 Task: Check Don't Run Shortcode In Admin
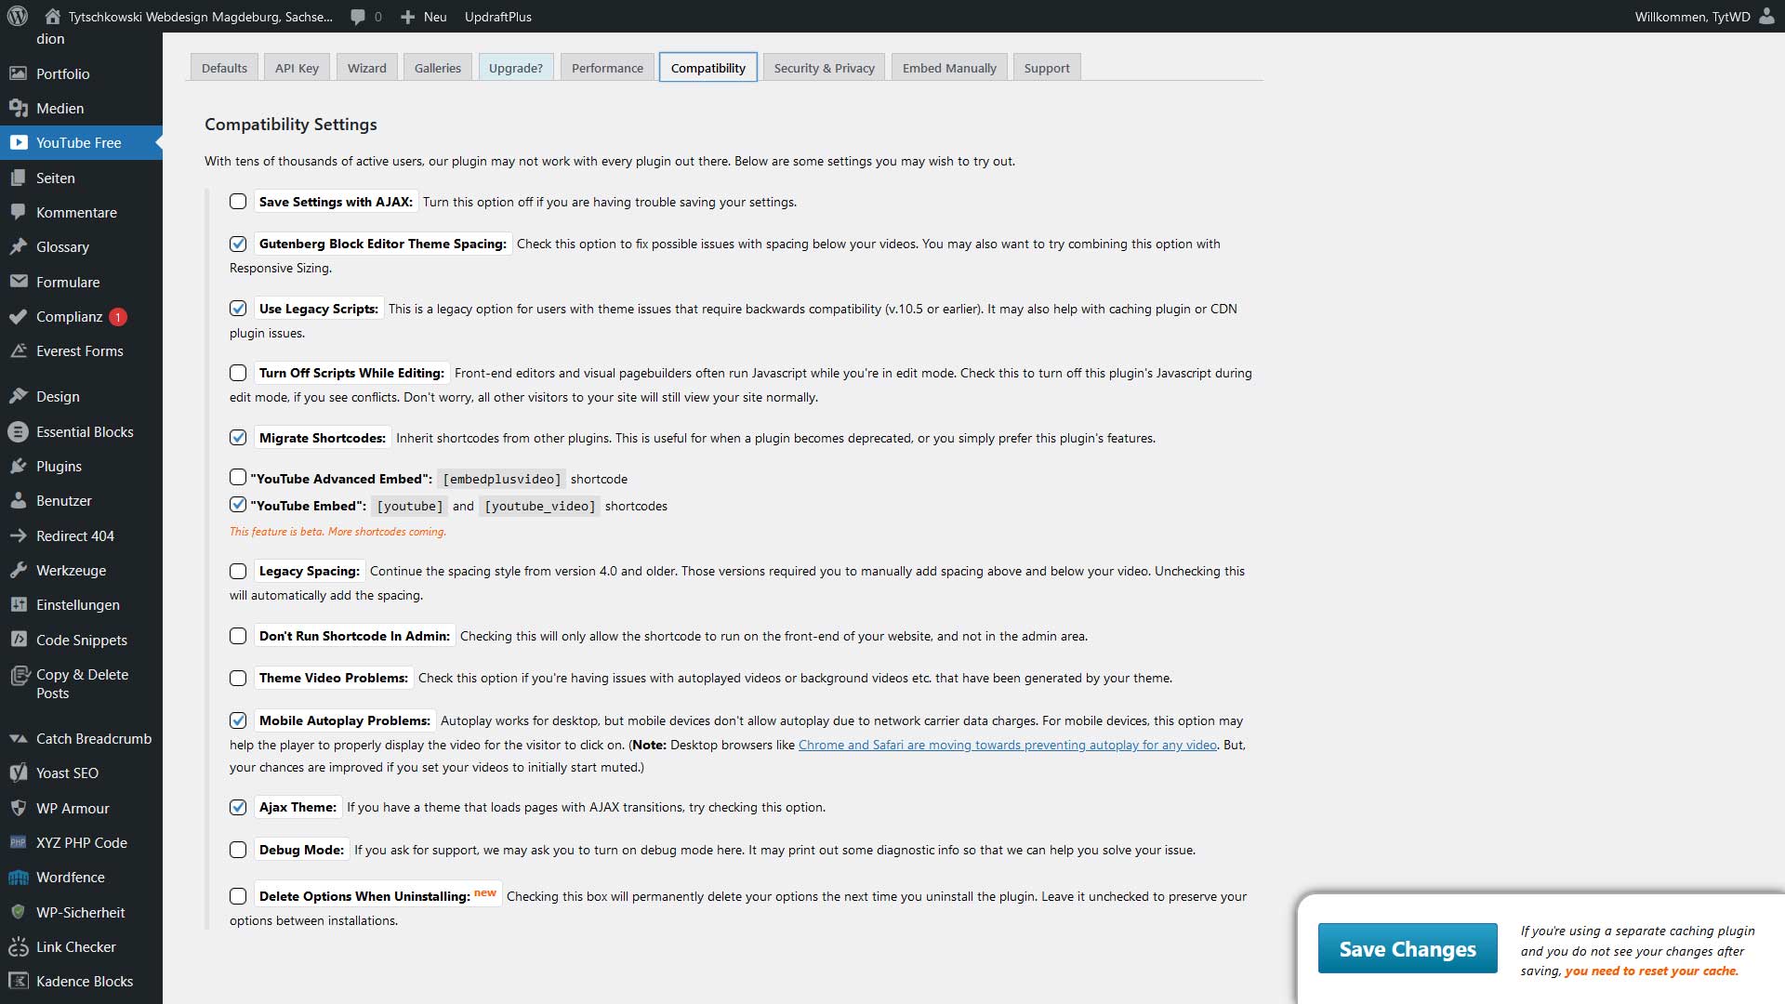(238, 636)
